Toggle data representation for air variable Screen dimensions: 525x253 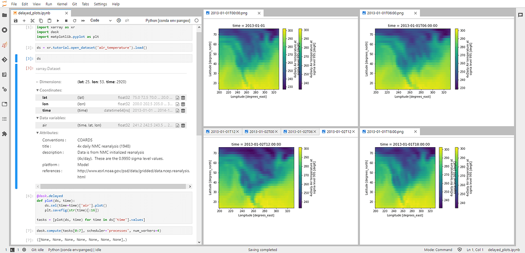pos(183,125)
